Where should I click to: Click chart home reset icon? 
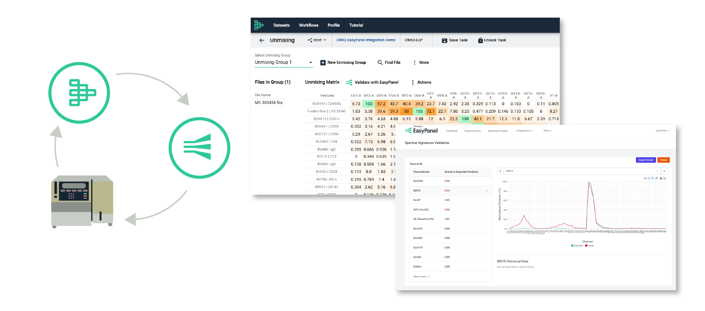[660, 178]
